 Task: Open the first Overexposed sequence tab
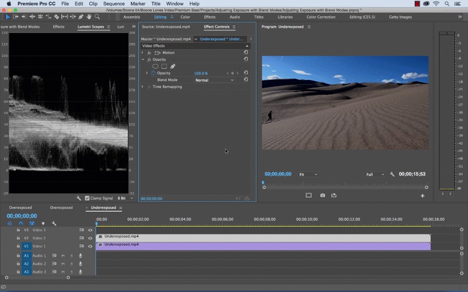tap(20, 208)
